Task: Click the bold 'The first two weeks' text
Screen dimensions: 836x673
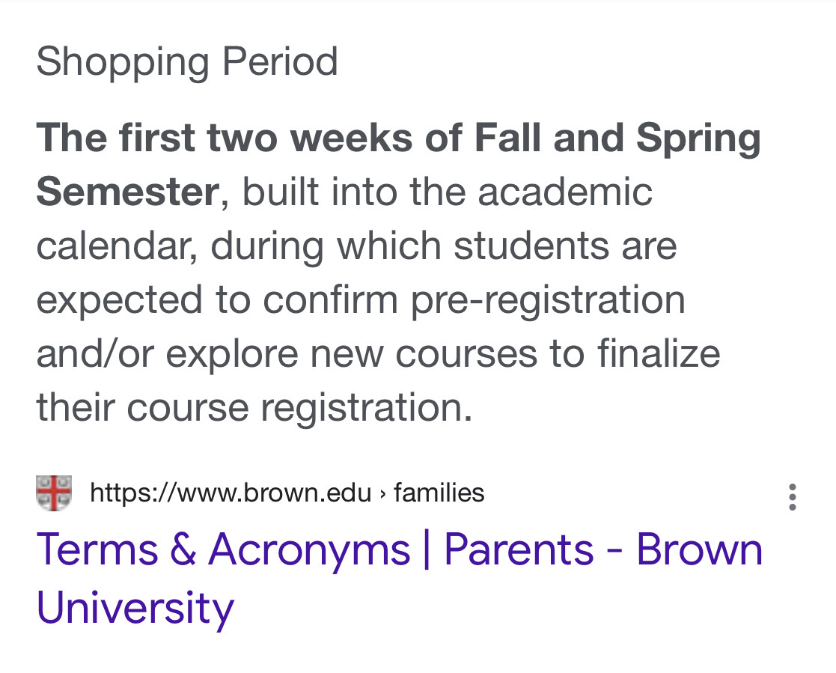Action: 224,138
